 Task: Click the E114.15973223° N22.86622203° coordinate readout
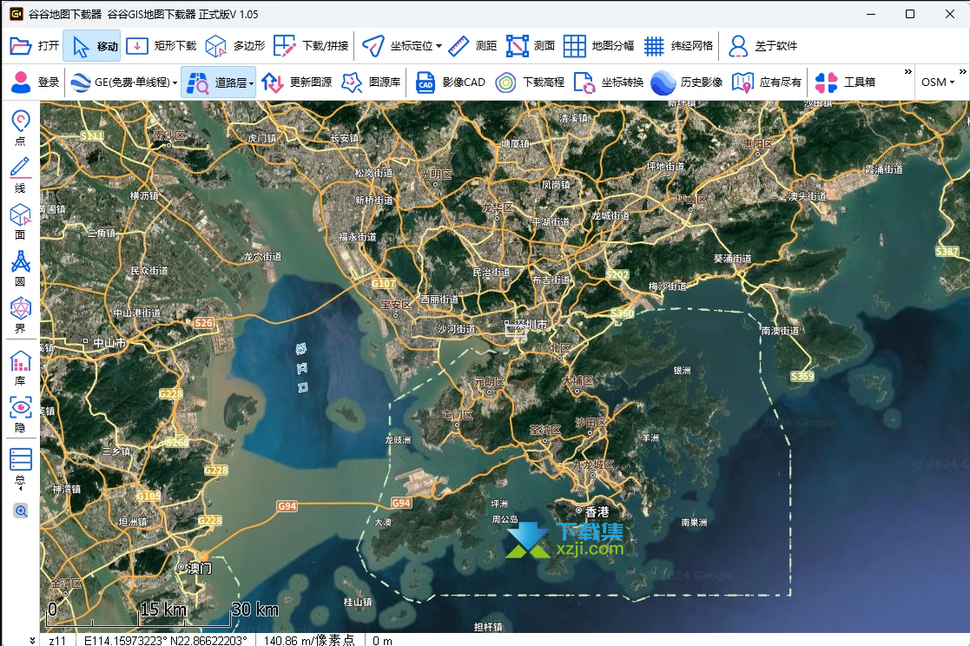pyautogui.click(x=165, y=641)
